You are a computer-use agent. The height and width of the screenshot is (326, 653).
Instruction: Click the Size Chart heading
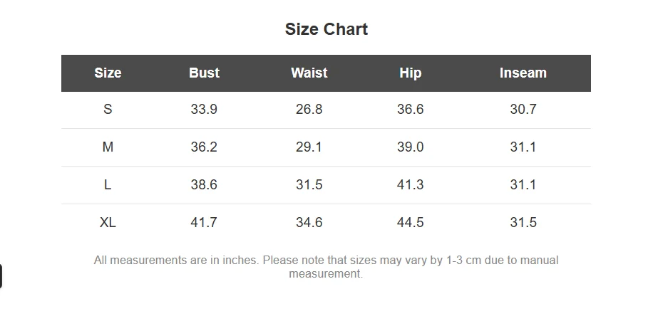pos(326,29)
